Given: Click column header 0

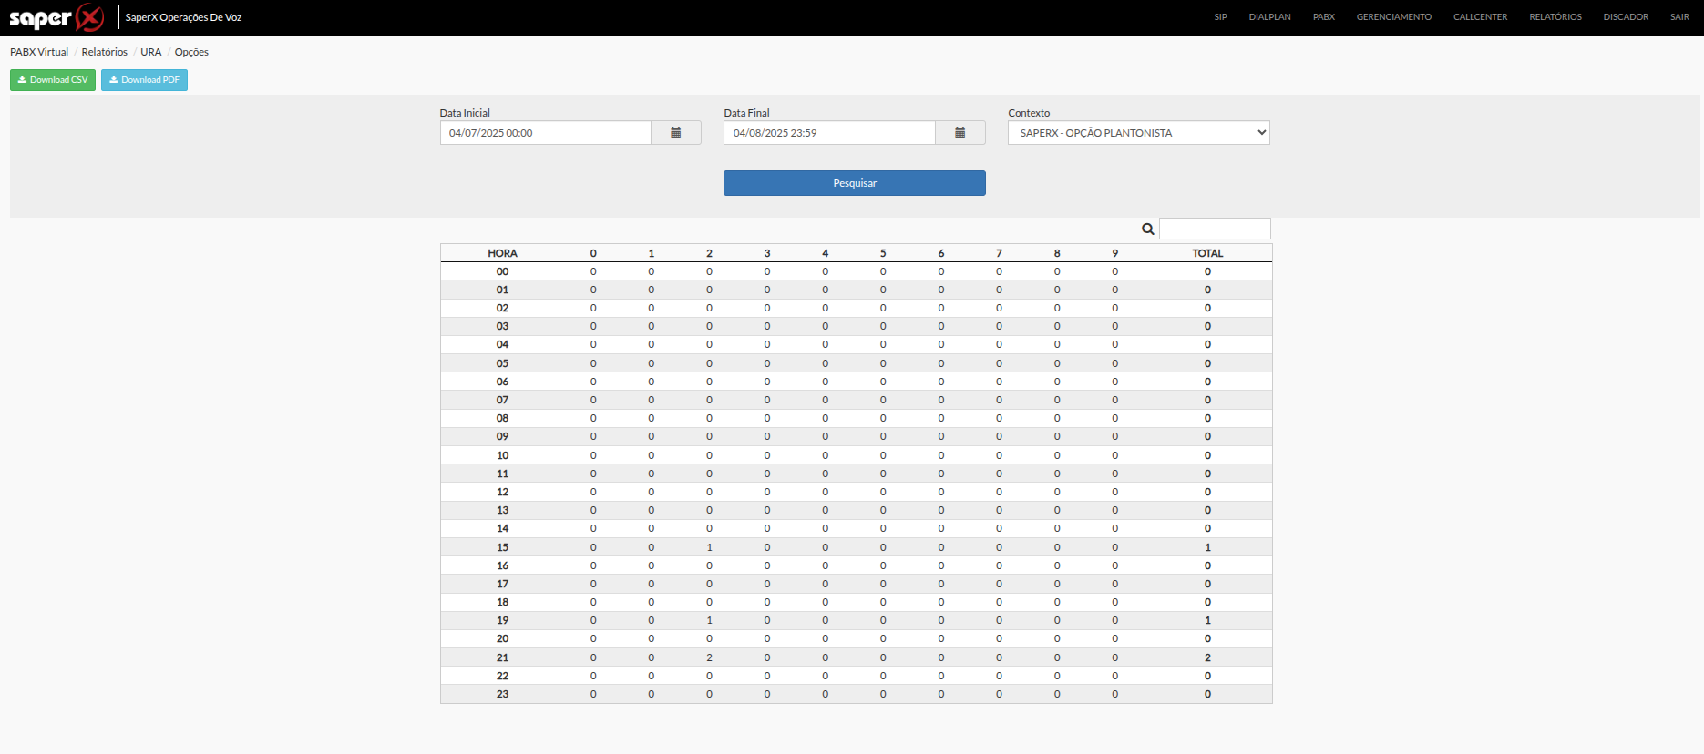Looking at the screenshot, I should click(593, 253).
